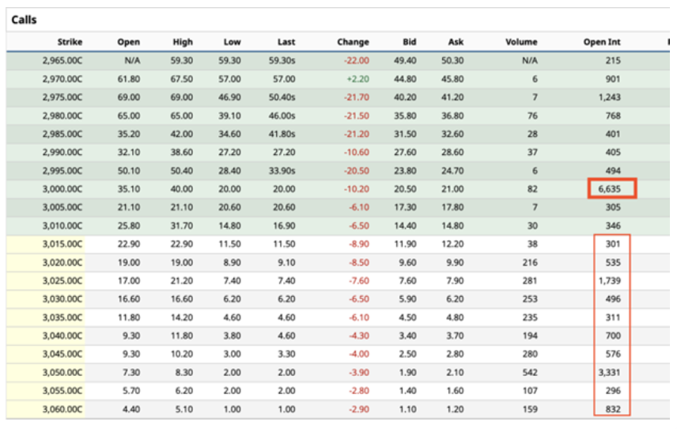This screenshot has width=677, height=429.
Task: Click the 542 volume value
Action: (x=528, y=372)
